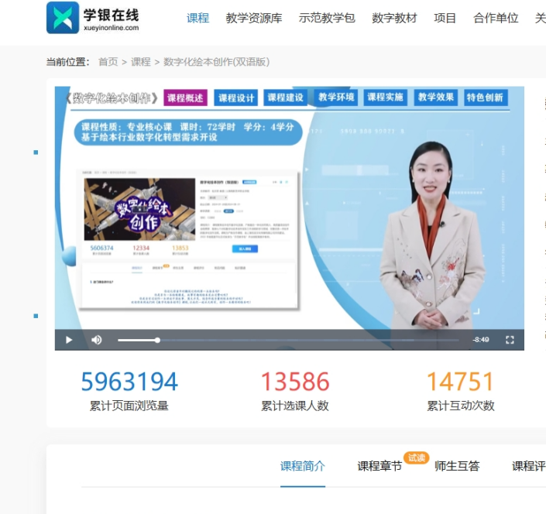Click the 13586 enrolled students count
This screenshot has height=514, width=546.
tap(294, 382)
